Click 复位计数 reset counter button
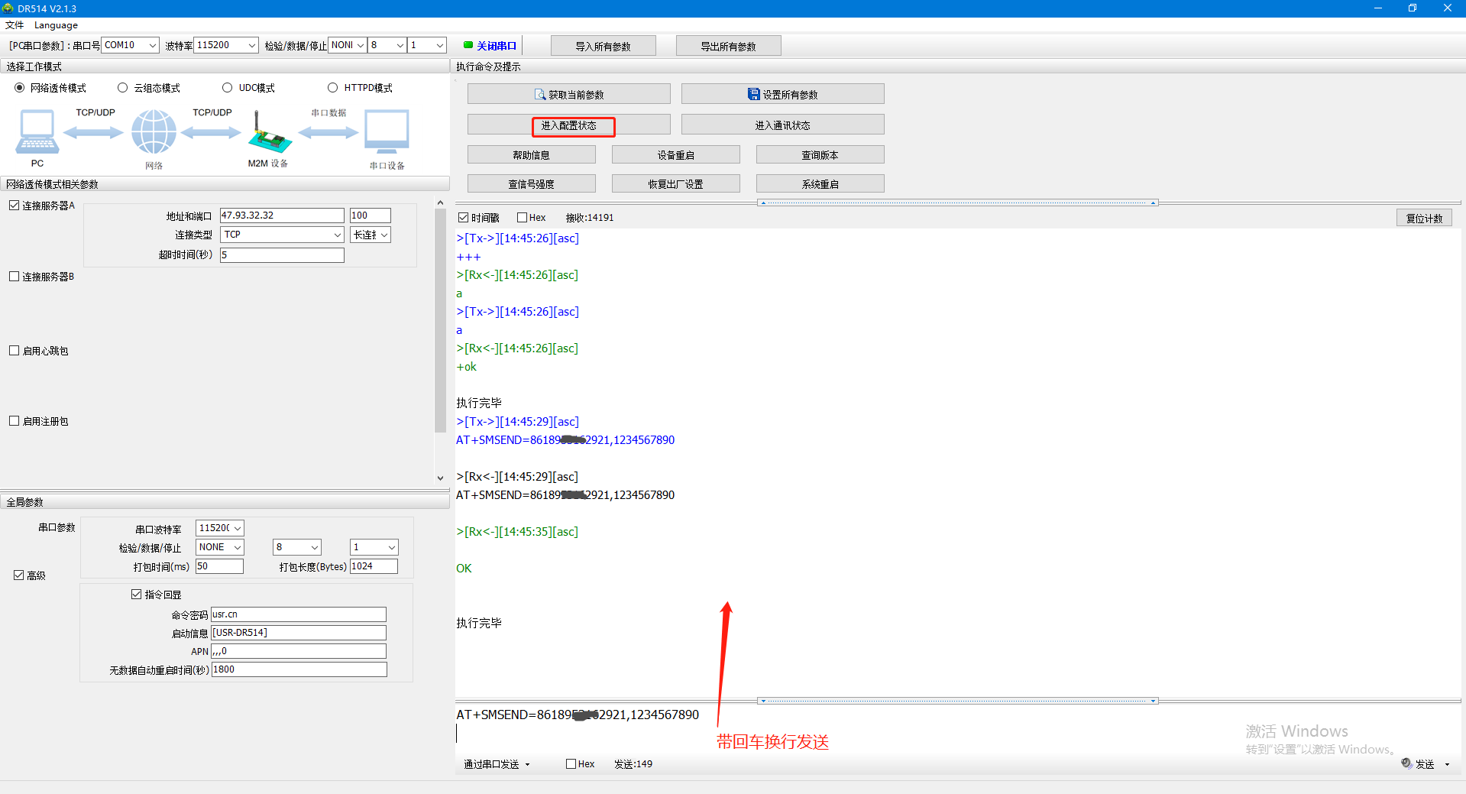The height and width of the screenshot is (794, 1466). 1424,219
